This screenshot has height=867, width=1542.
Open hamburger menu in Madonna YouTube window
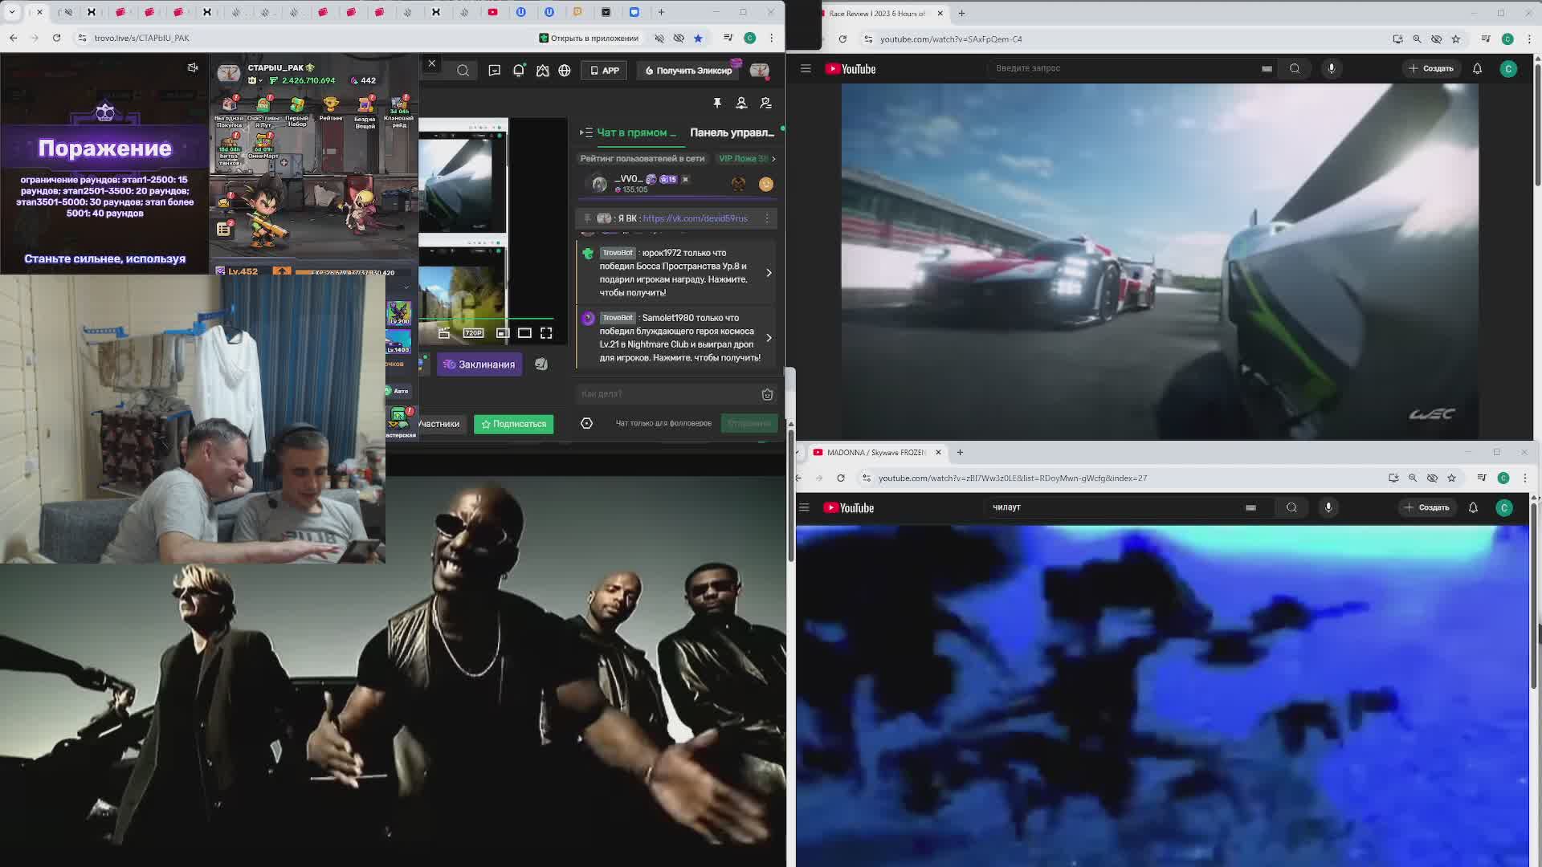[x=804, y=507]
